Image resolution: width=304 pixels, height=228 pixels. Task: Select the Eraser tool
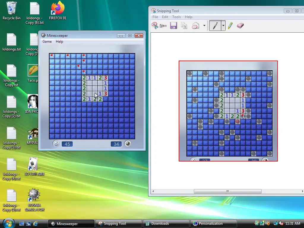click(240, 26)
